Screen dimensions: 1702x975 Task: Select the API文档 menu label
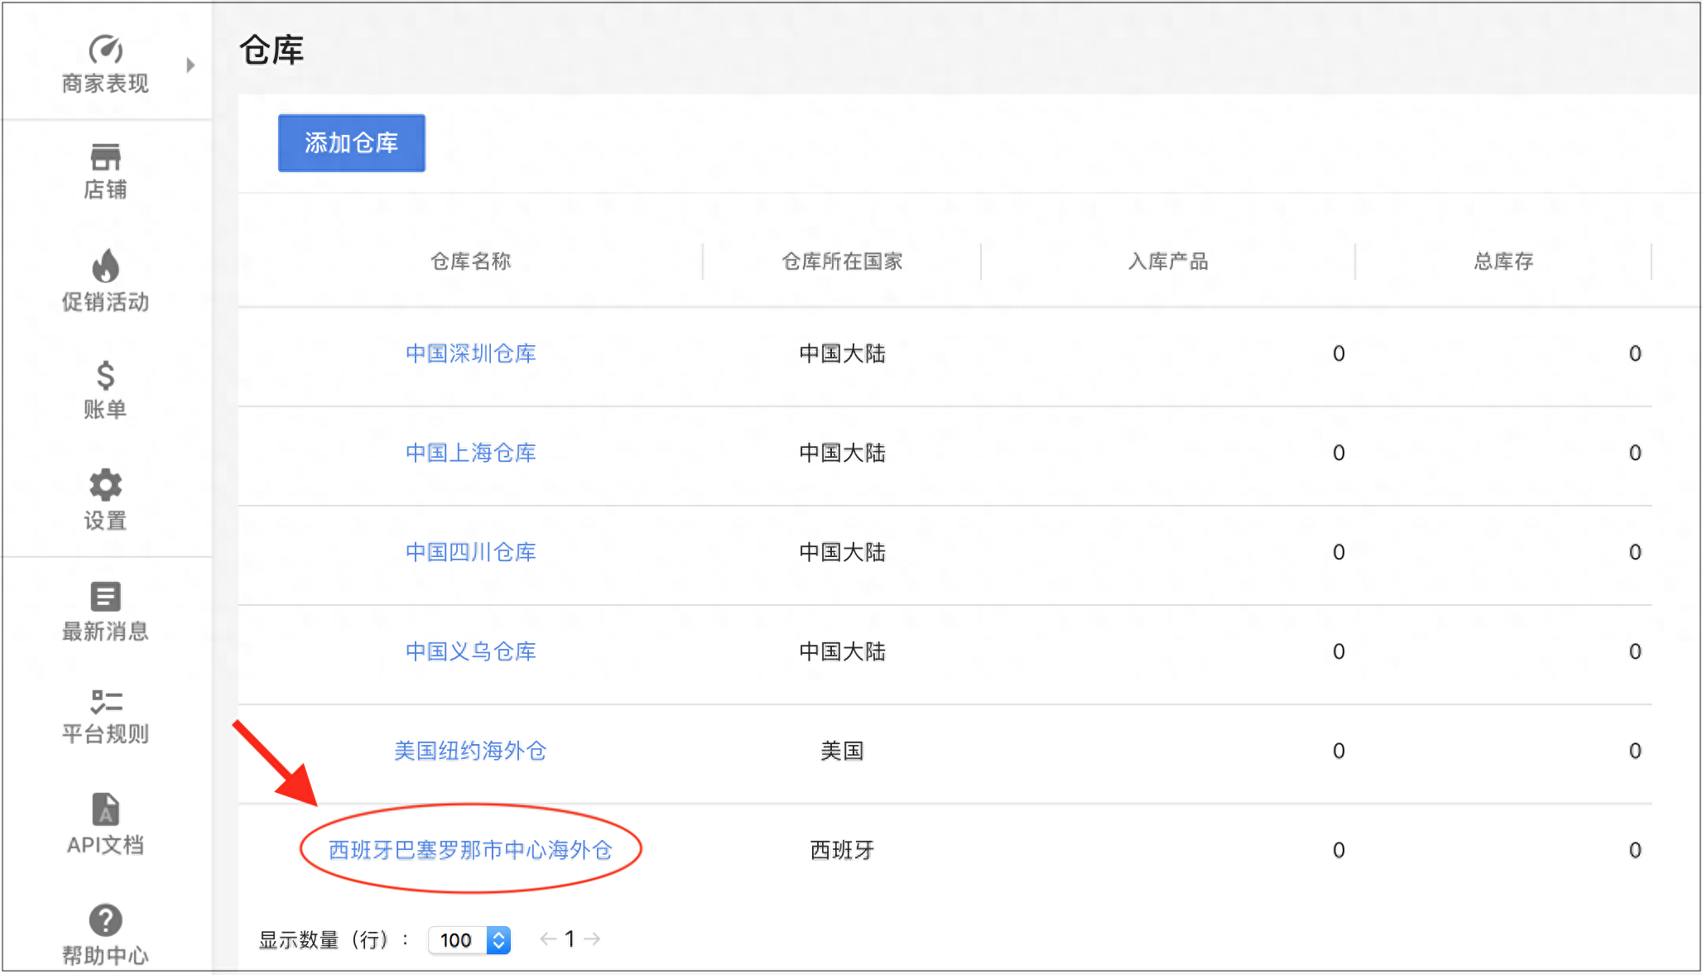click(x=105, y=845)
